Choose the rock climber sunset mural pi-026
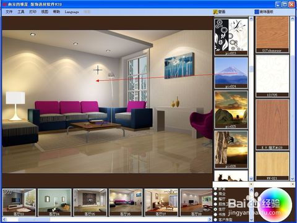 click(231, 149)
